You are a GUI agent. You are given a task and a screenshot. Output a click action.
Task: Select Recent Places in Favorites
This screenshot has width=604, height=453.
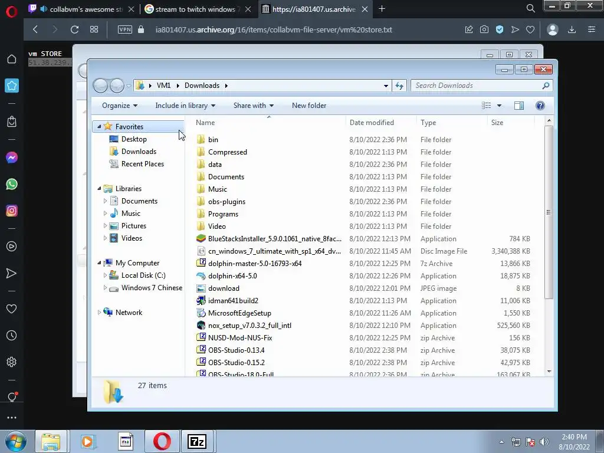tap(142, 164)
